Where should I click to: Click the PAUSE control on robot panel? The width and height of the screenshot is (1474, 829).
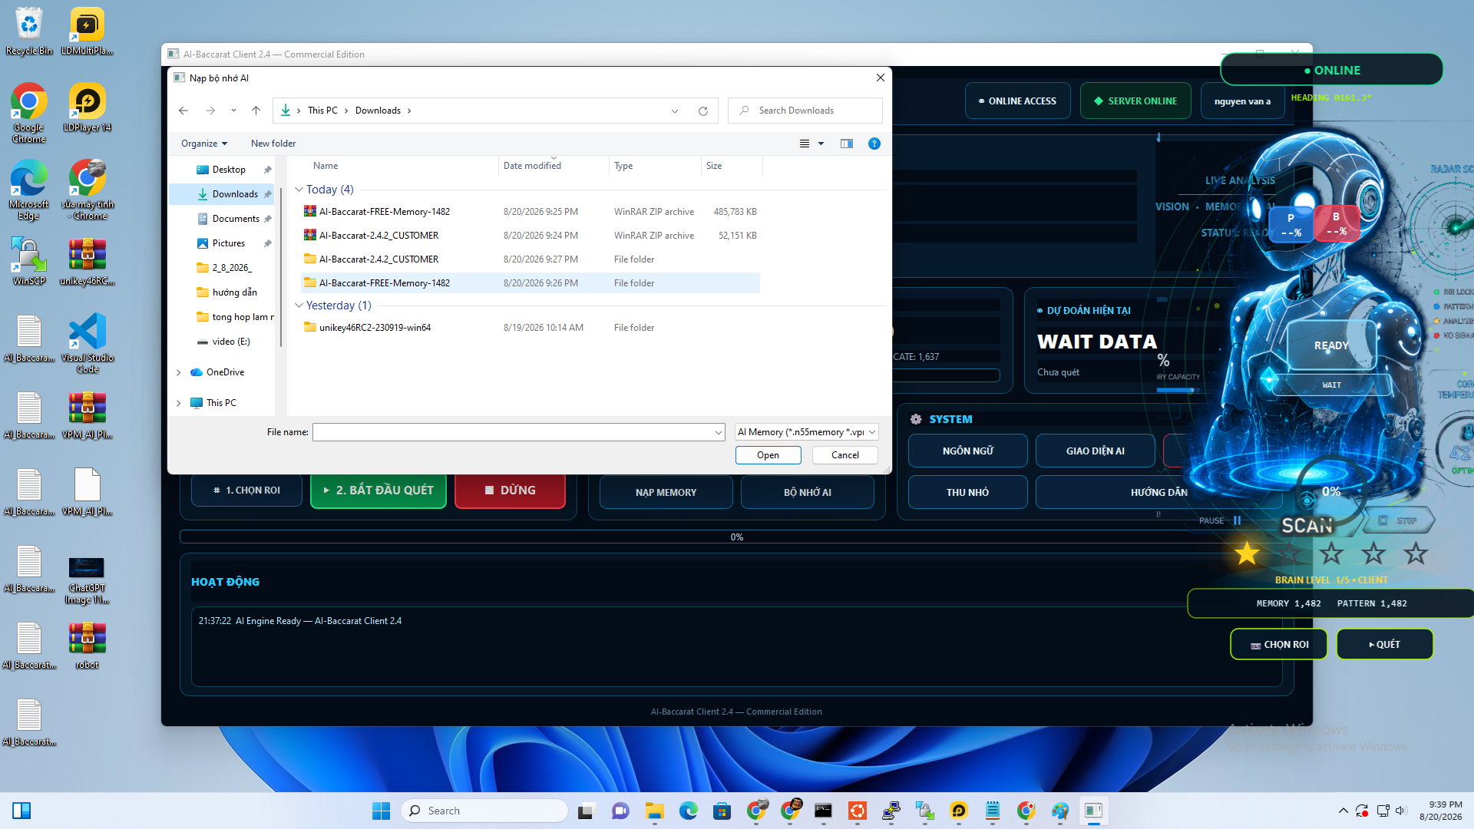click(x=1220, y=520)
